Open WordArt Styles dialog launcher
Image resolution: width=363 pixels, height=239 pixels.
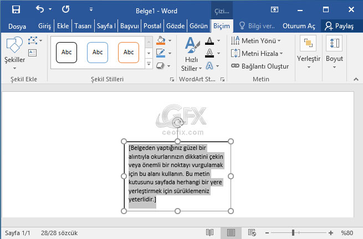222,80
